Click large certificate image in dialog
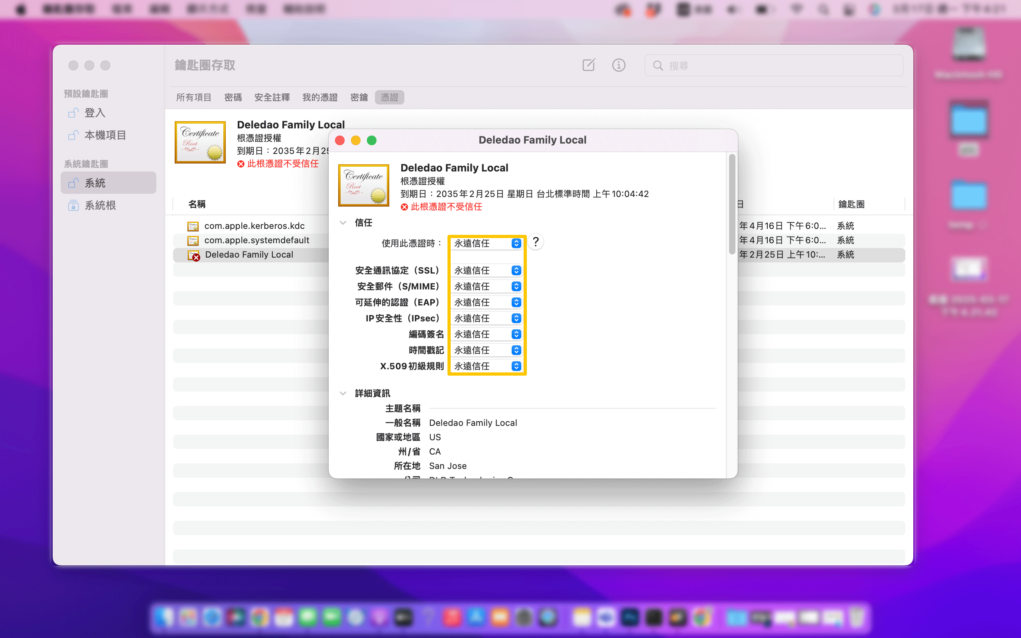This screenshot has height=638, width=1021. 364,185
